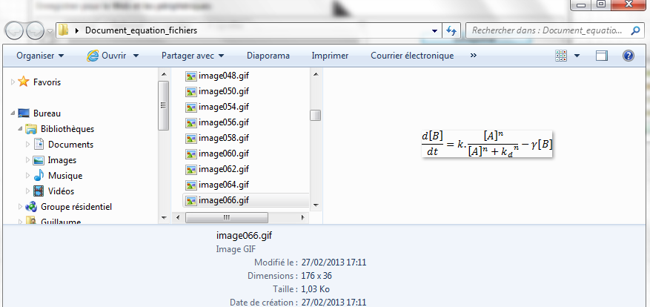The height and width of the screenshot is (307, 650).
Task: Open the view options dropdown arrow
Action: click(x=577, y=56)
